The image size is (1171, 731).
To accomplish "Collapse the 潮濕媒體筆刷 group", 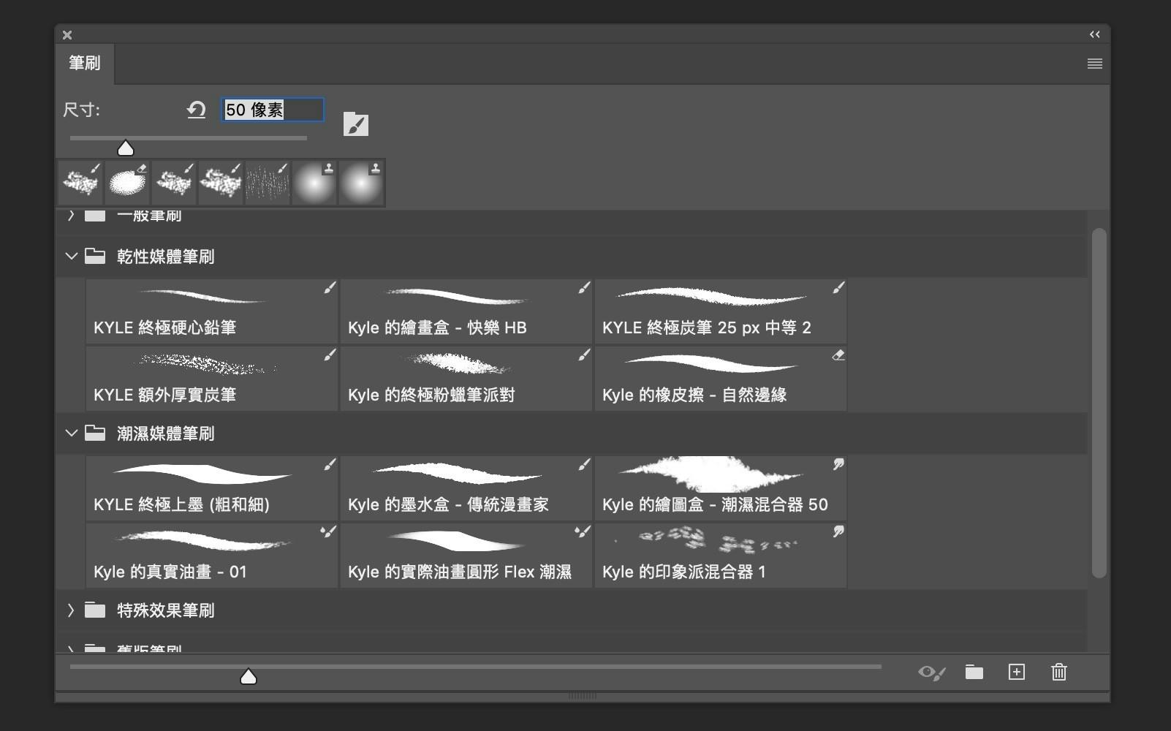I will (71, 433).
